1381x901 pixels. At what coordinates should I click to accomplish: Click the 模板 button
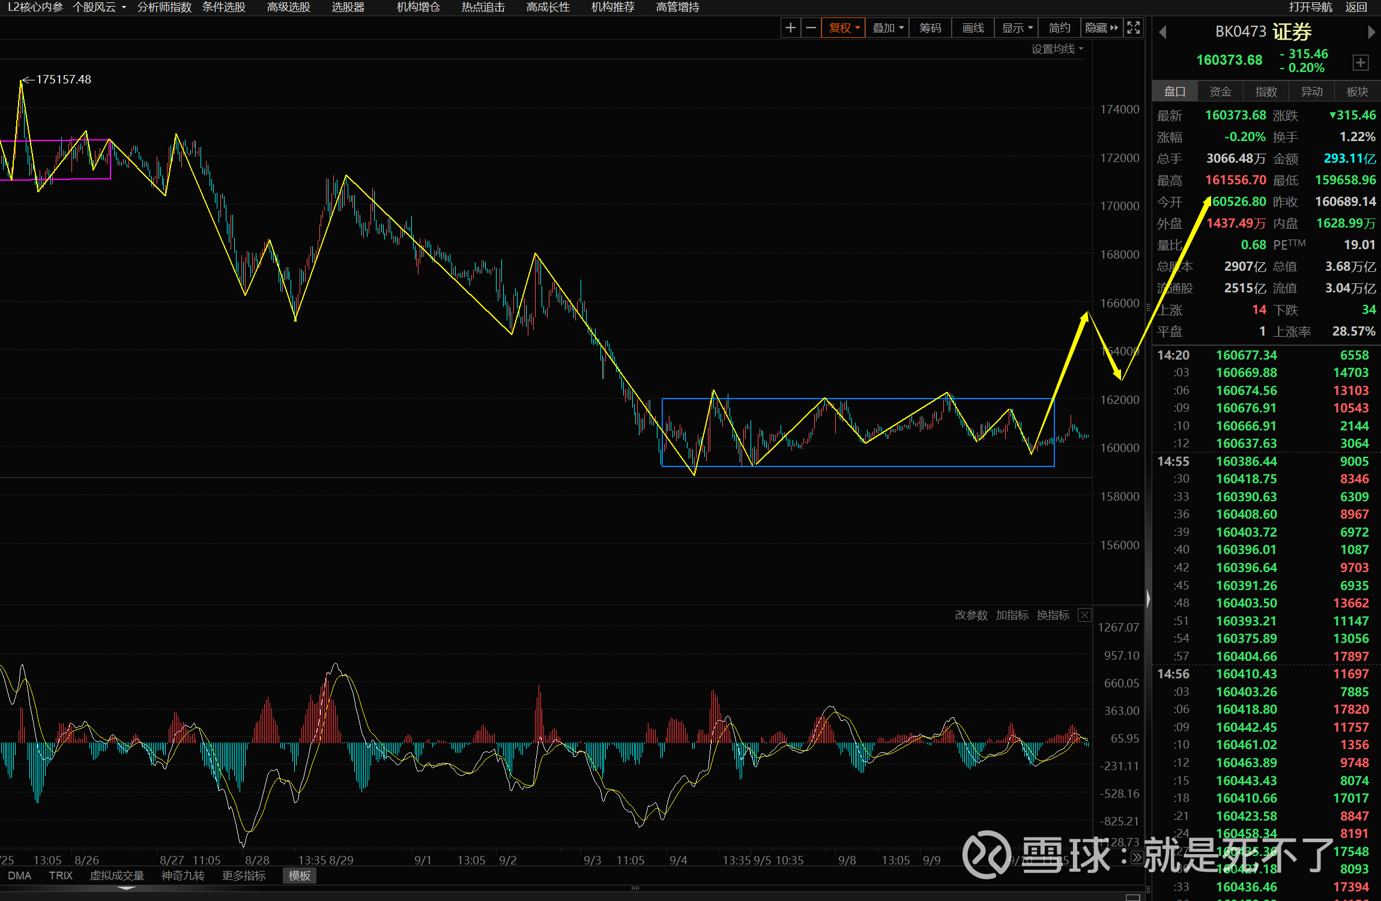299,876
